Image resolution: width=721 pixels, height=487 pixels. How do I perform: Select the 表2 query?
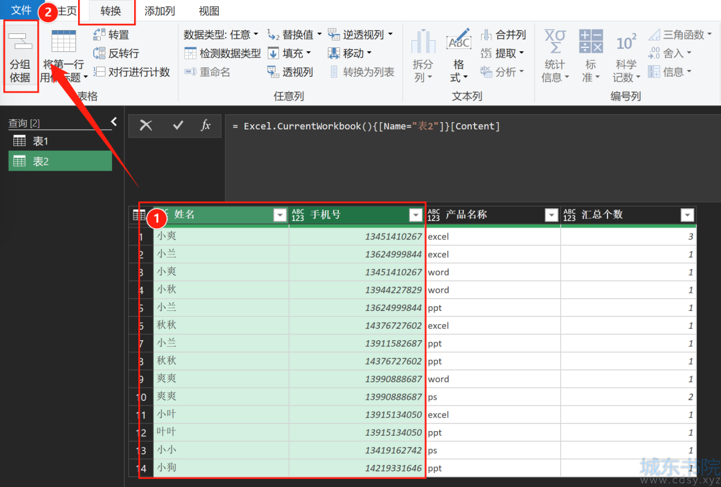pos(60,161)
